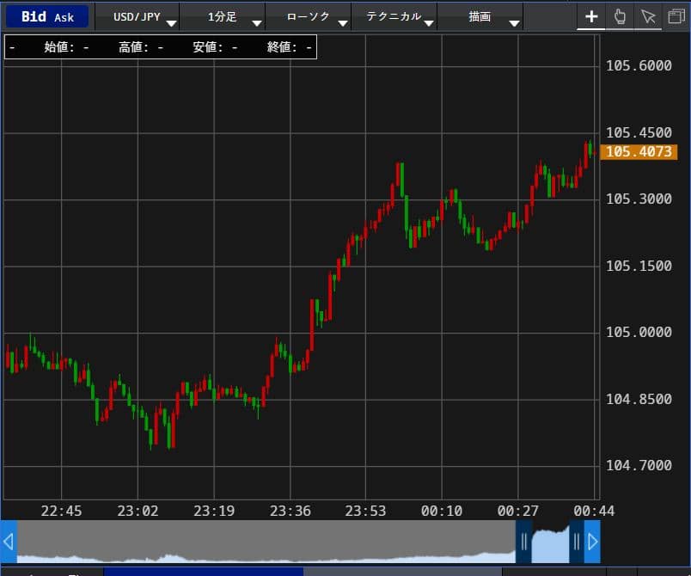
Task: Switch the chart to Bid prices
Action: click(x=34, y=16)
